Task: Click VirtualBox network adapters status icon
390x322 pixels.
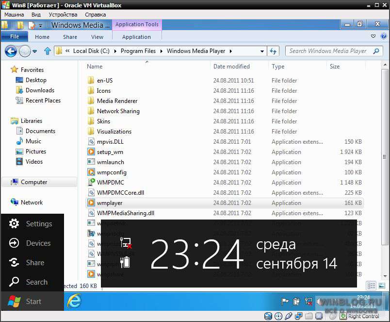Action: coord(298,316)
